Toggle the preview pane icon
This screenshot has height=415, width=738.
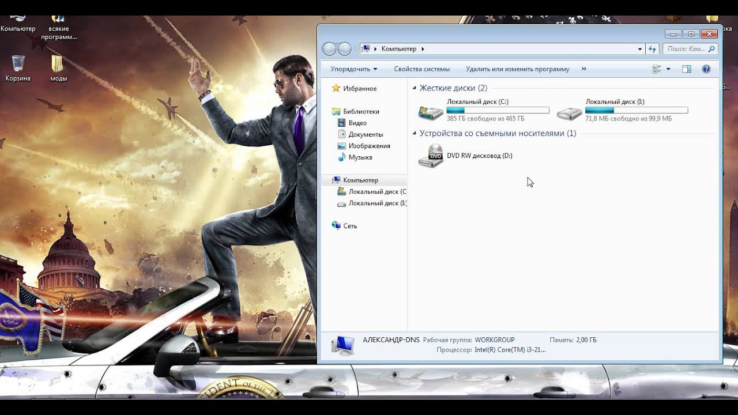(687, 69)
